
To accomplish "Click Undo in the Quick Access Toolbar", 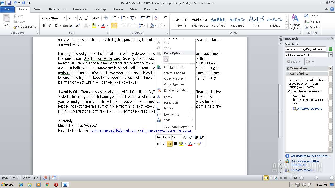I will point(15,3).
